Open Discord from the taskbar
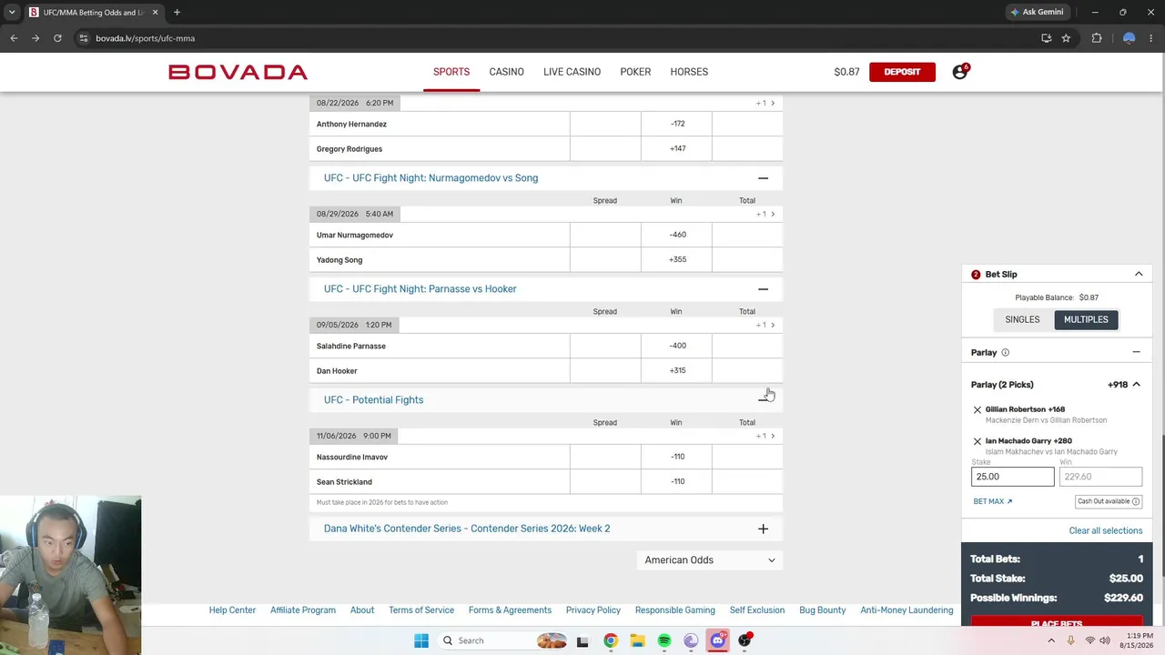The image size is (1165, 655). coord(718,640)
